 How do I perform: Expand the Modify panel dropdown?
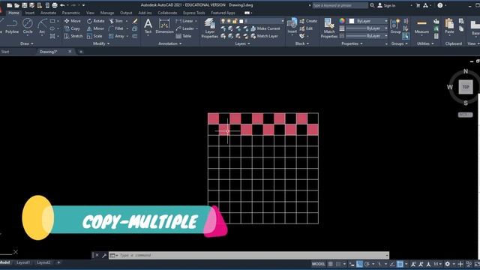pos(101,43)
